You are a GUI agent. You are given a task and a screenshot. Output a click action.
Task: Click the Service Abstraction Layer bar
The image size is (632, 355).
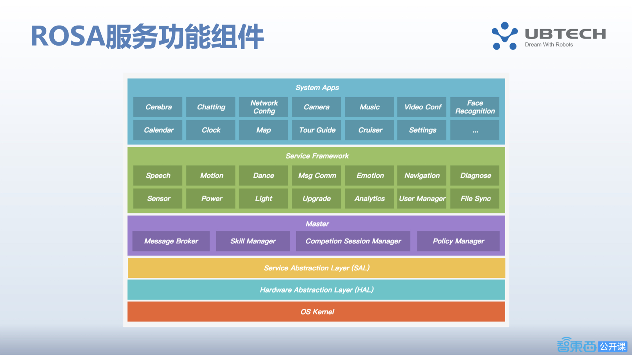click(x=316, y=268)
